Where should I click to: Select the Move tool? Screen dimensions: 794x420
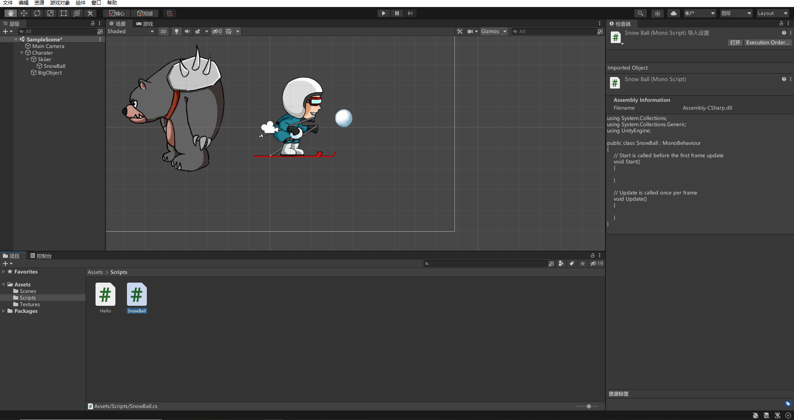point(24,13)
